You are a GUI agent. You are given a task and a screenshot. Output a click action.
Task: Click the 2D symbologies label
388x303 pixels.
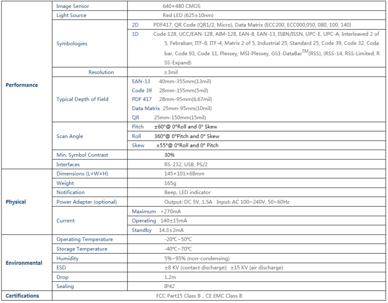[135, 25]
